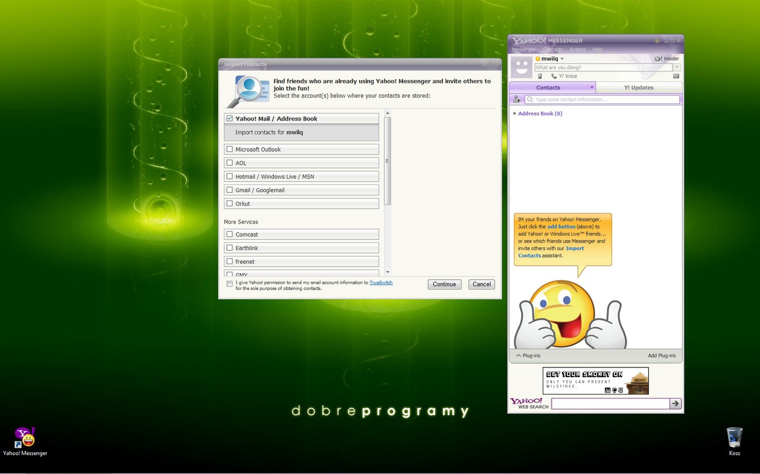Check Hotmail / Windows Live / MSN checkbox
This screenshot has height=474, width=760.
coord(230,176)
